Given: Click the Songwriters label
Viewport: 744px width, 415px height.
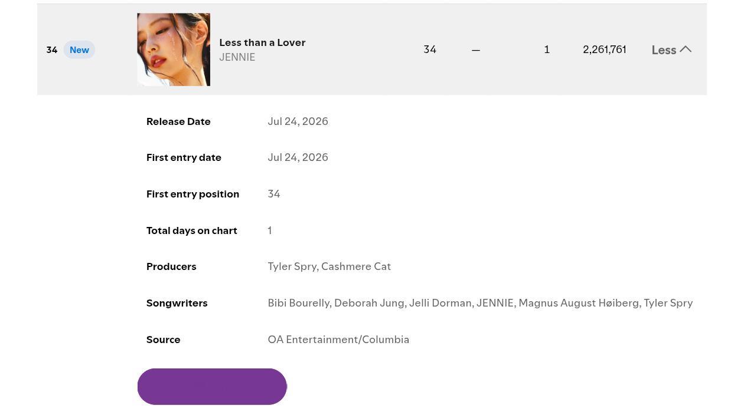Looking at the screenshot, I should click(x=177, y=303).
